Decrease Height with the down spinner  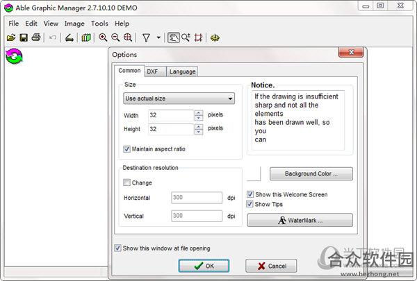point(198,132)
